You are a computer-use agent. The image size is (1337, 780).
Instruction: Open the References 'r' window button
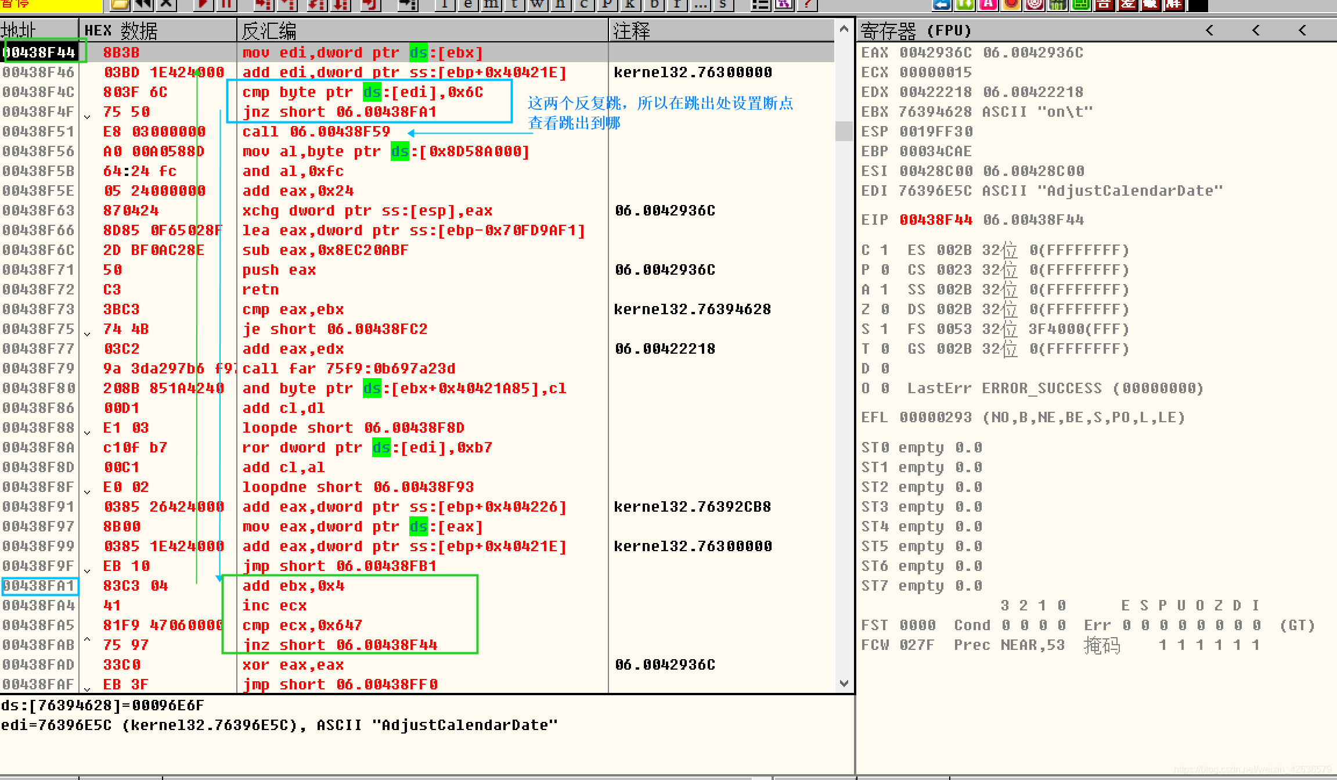[x=677, y=5]
